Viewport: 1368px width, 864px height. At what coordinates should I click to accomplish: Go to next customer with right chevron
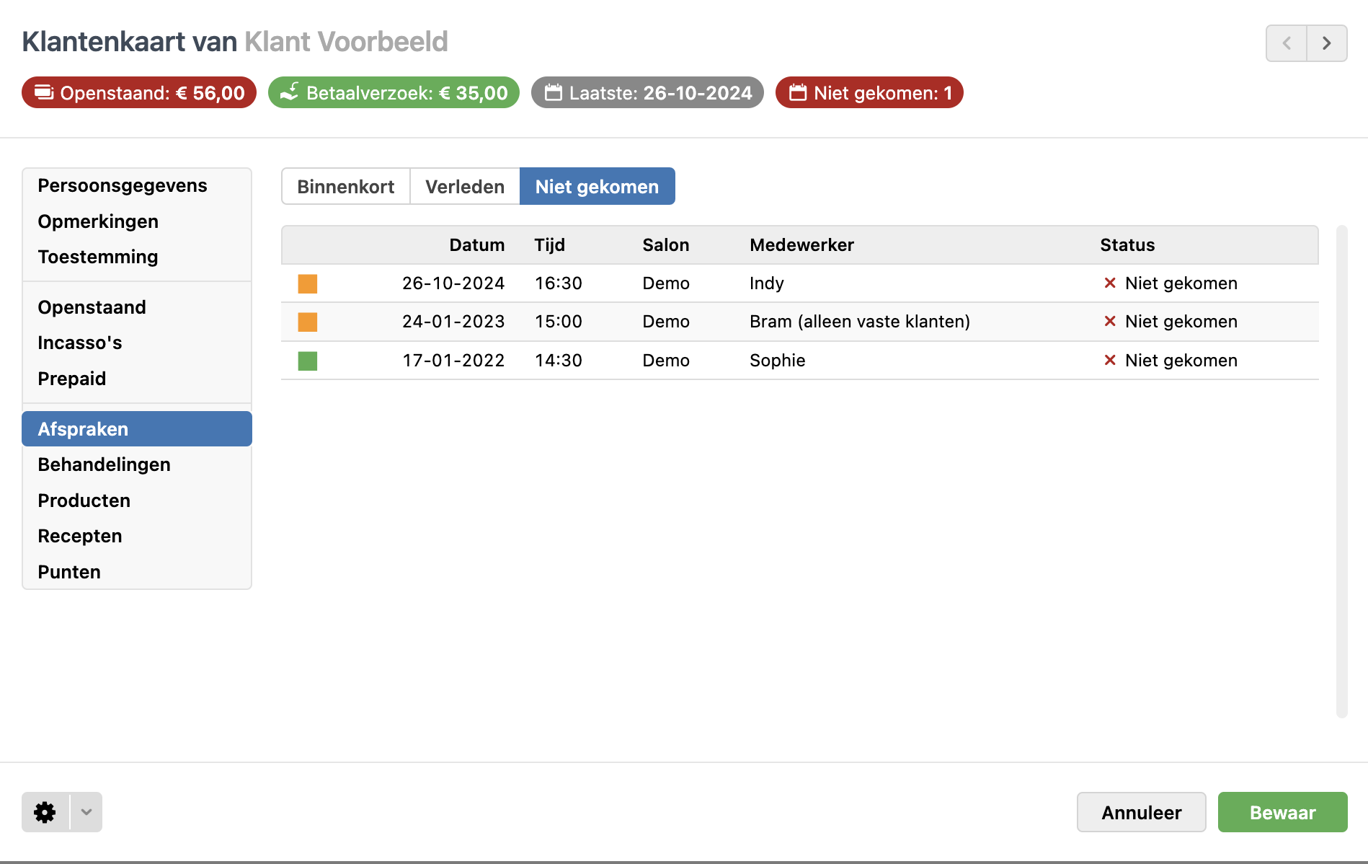tap(1327, 43)
